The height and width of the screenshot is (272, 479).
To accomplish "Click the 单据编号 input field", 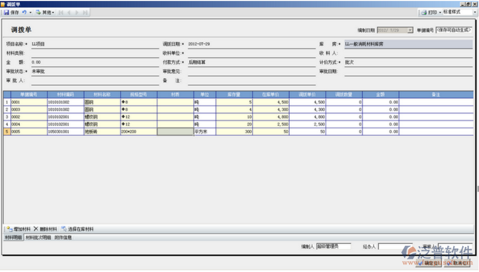I will pos(454,29).
